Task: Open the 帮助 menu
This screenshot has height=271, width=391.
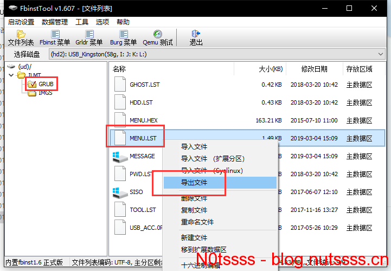Action: (x=123, y=22)
